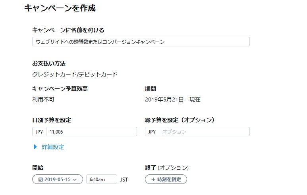Click the クレジットカード/デビットカード payment method text
The height and width of the screenshot is (195, 307).
[x=75, y=74]
